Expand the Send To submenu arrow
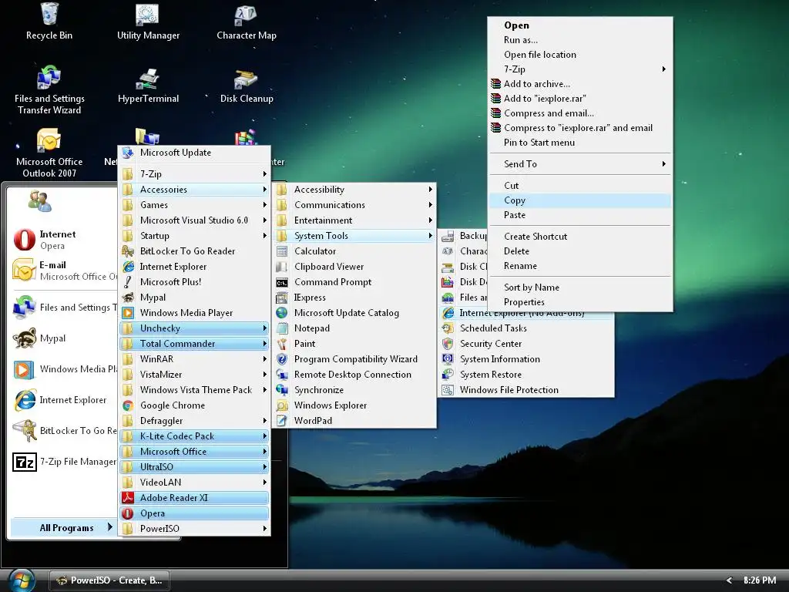The width and height of the screenshot is (789, 592). click(x=663, y=163)
